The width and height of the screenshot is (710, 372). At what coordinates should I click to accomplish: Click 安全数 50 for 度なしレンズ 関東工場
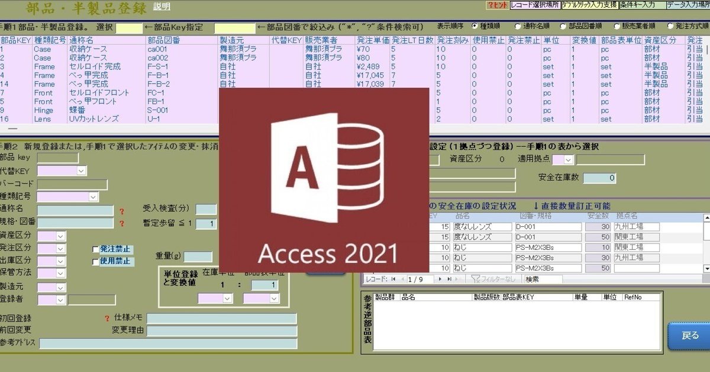pyautogui.click(x=598, y=237)
